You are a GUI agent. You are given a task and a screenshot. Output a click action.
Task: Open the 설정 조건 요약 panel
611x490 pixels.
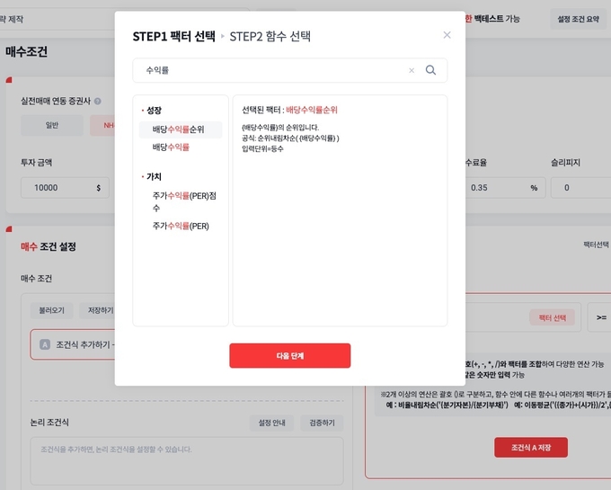click(579, 19)
